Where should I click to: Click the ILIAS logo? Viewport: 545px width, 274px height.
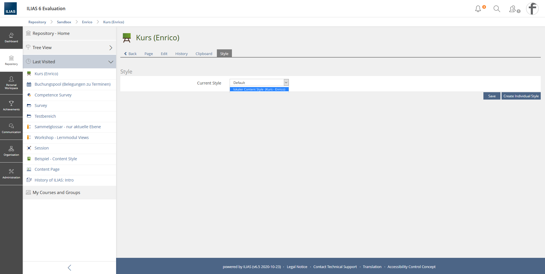pos(11,9)
